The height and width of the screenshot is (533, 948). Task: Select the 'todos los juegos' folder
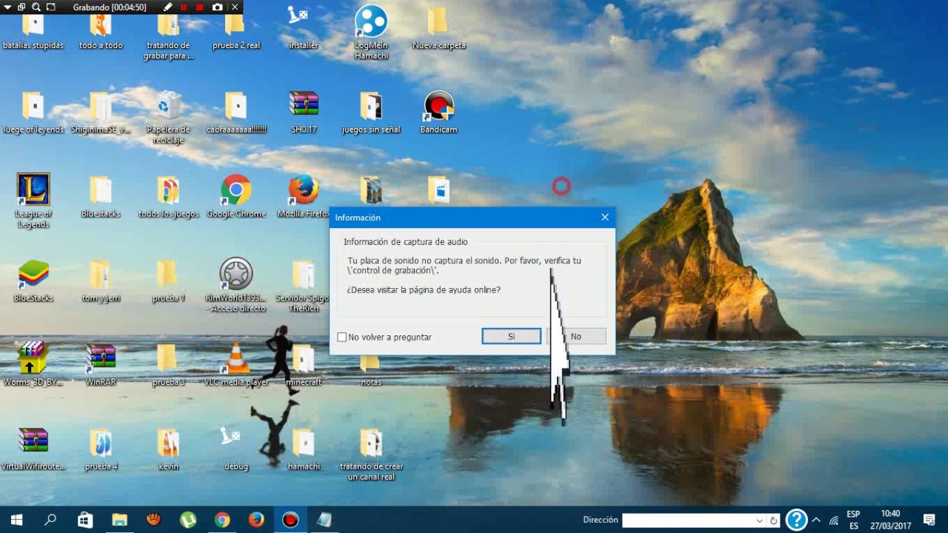(x=168, y=197)
